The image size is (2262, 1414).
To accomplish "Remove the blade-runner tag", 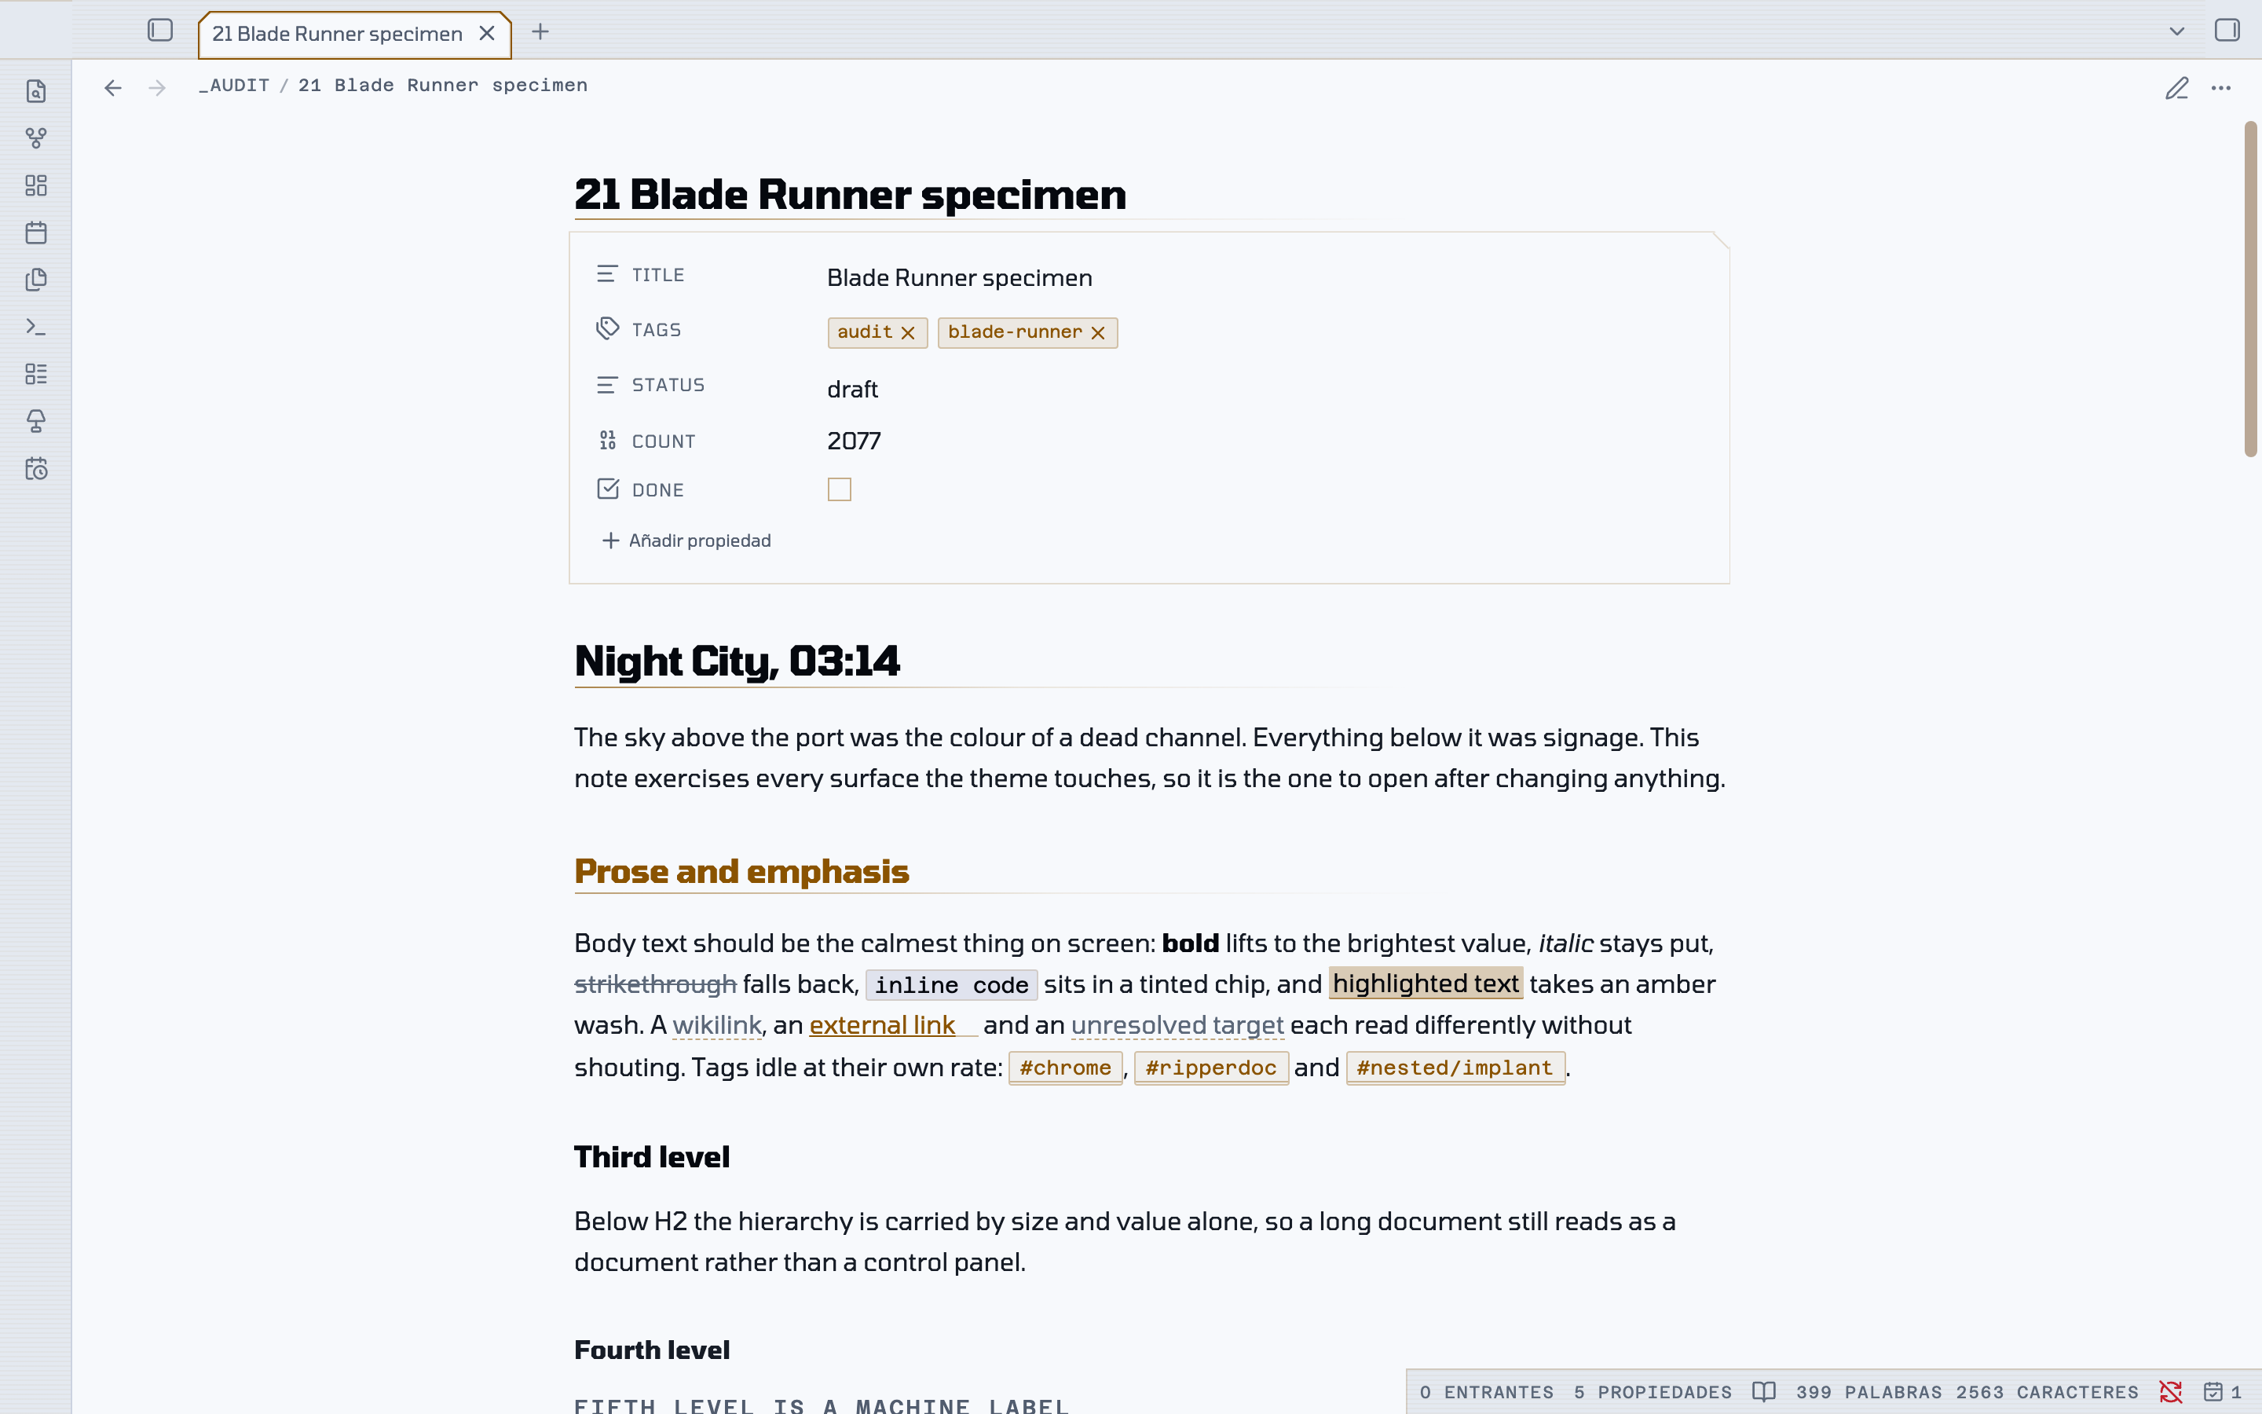I will (x=1098, y=333).
